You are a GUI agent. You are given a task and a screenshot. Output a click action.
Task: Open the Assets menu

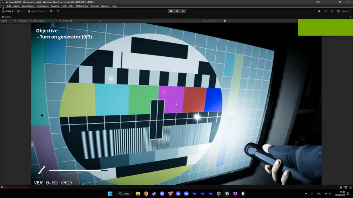click(16, 6)
